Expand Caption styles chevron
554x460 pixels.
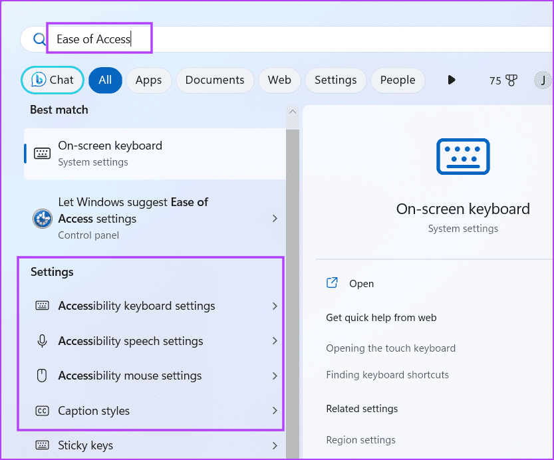[x=275, y=410]
